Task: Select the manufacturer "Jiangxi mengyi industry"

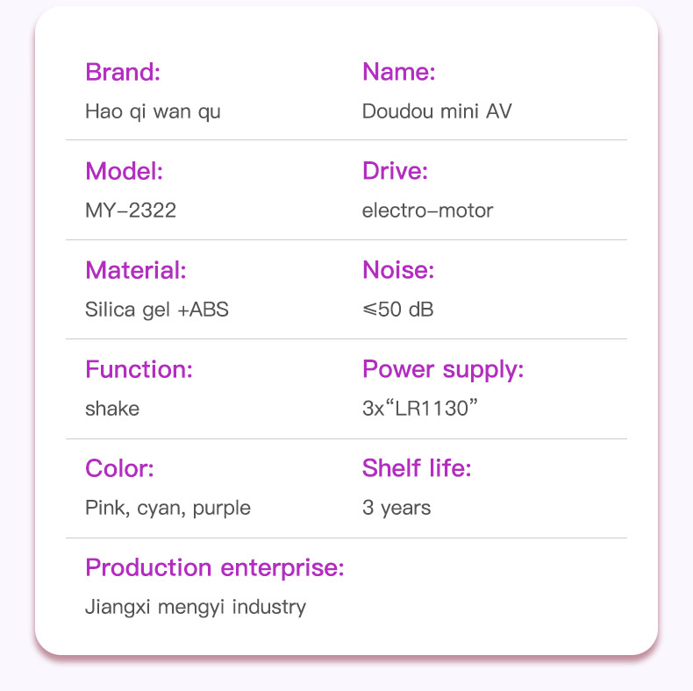Action: [x=195, y=607]
